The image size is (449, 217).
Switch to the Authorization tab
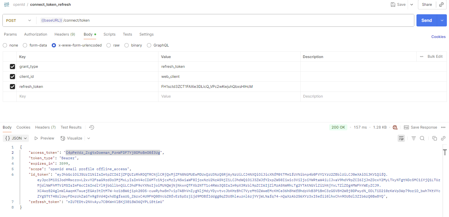coord(36,34)
